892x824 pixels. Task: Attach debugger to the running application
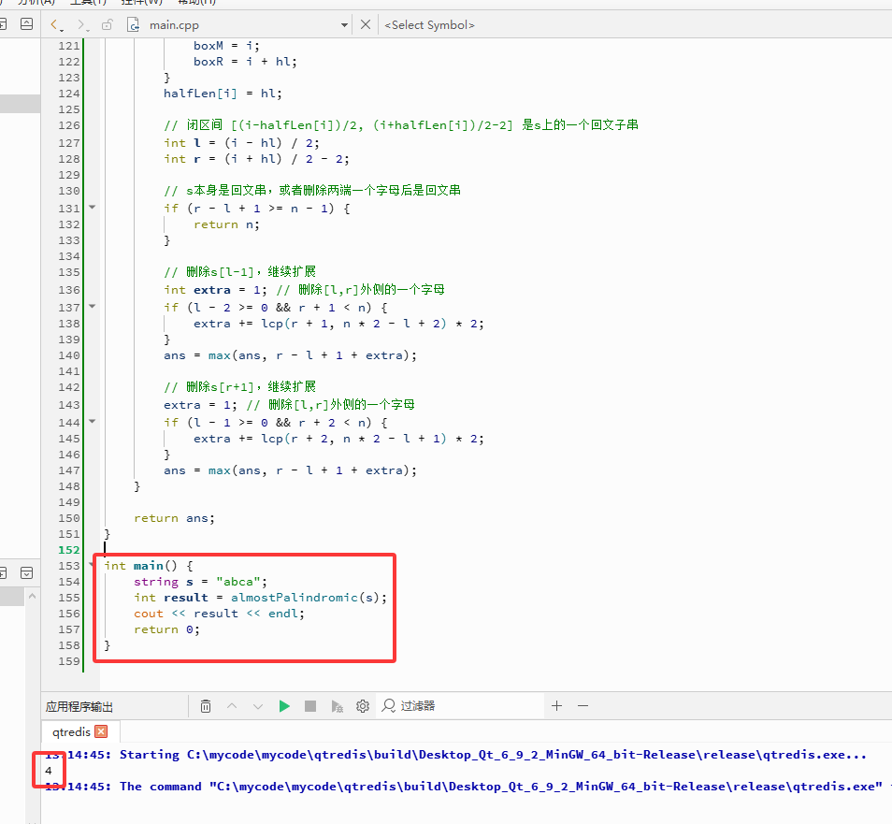click(x=337, y=706)
